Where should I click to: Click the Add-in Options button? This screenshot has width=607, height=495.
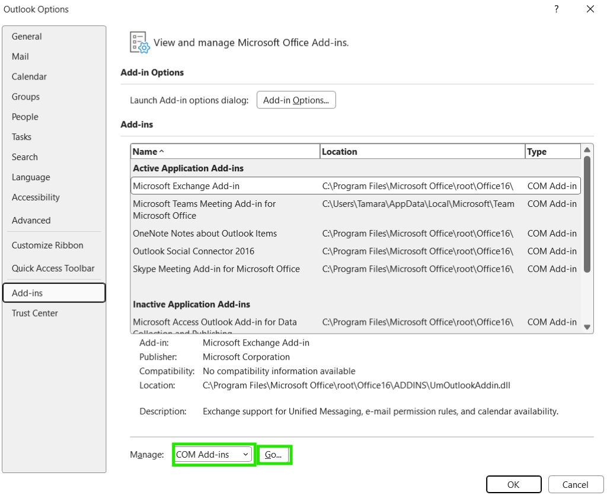(296, 100)
